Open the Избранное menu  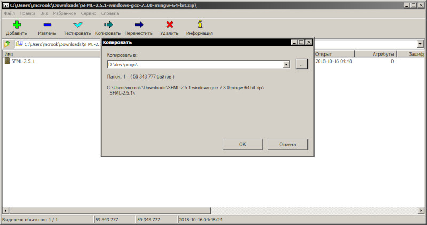(x=64, y=13)
